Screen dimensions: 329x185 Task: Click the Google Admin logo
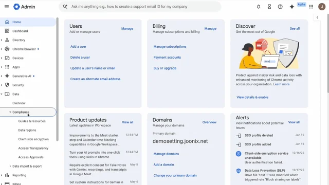(24, 7)
